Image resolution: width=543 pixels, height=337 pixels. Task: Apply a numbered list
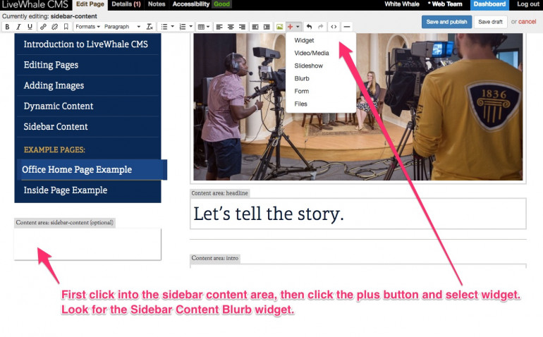[x=183, y=27]
